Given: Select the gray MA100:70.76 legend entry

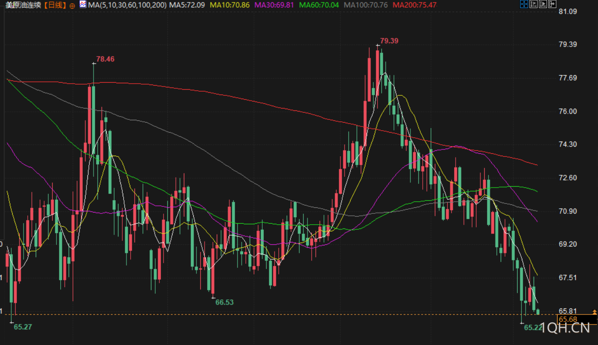Looking at the screenshot, I should (x=366, y=5).
